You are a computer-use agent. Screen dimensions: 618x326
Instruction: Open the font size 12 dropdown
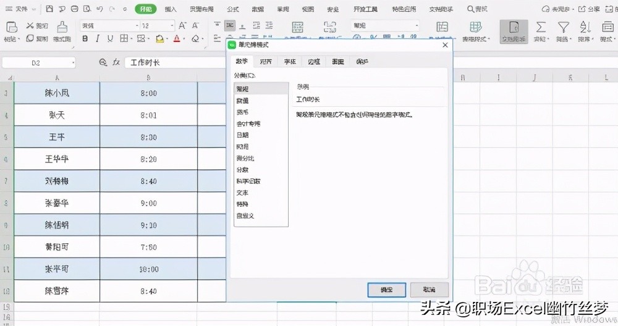click(x=172, y=25)
